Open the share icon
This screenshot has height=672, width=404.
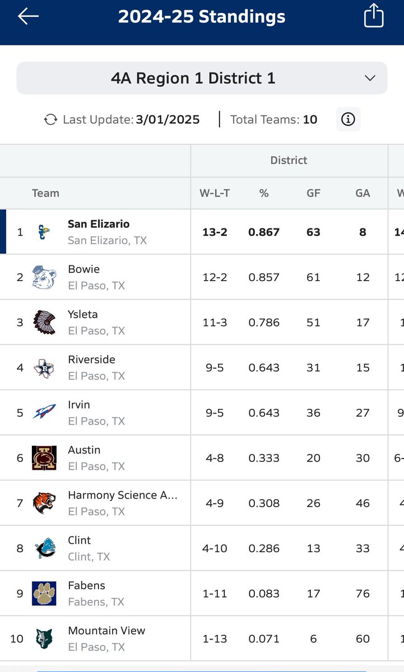[x=374, y=16]
